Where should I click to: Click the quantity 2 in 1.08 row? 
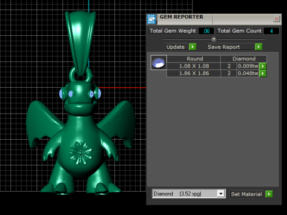(x=229, y=66)
